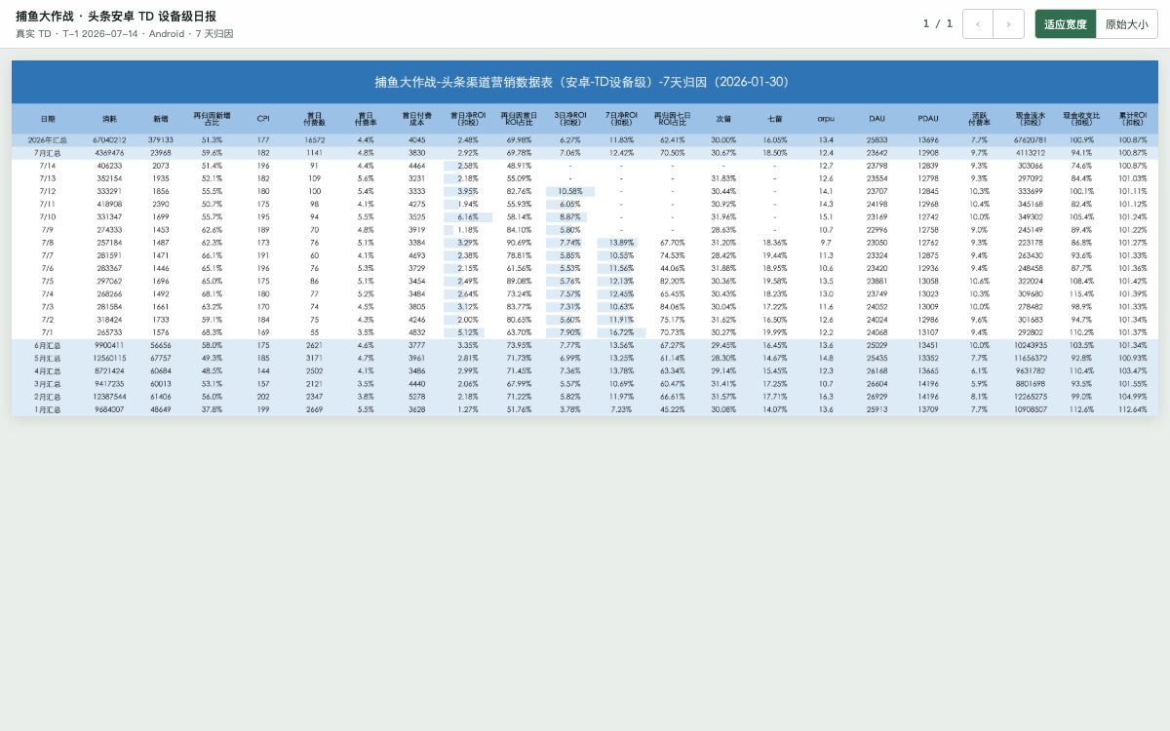Click the 再归因新增占比 column header
This screenshot has height=731, width=1170.
tap(212, 119)
